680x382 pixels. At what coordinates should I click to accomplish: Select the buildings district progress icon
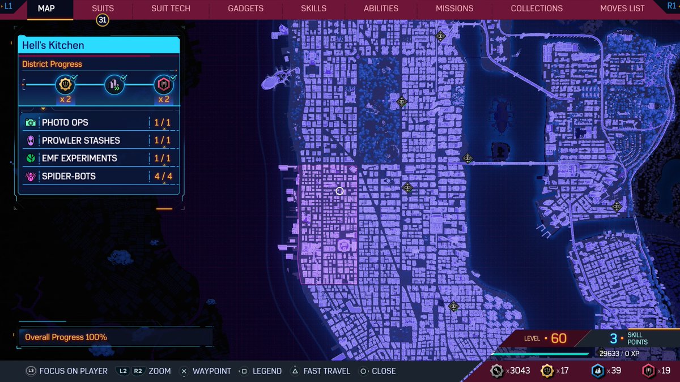coord(114,85)
